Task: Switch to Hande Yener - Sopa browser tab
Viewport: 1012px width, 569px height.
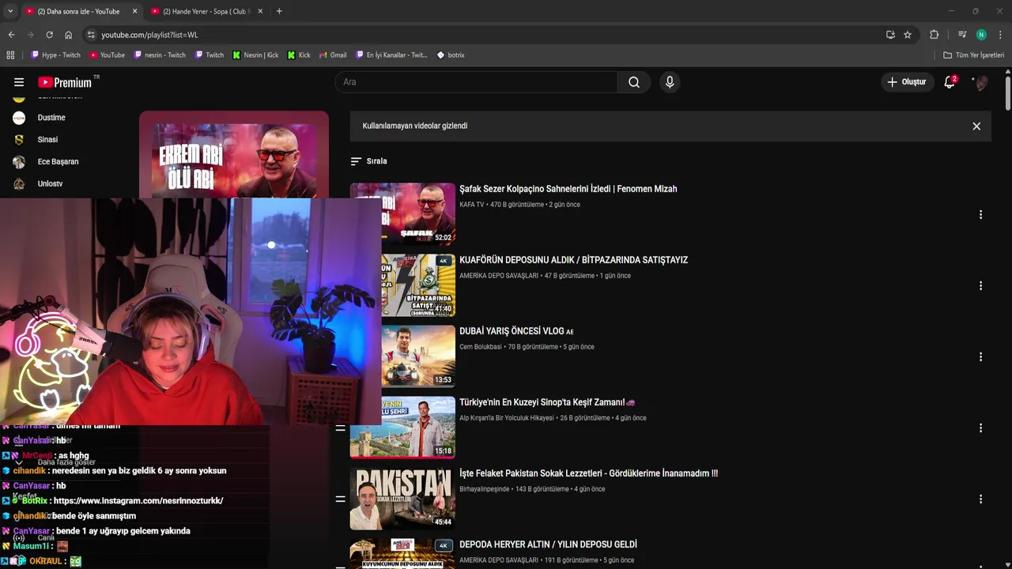Action: tap(206, 11)
